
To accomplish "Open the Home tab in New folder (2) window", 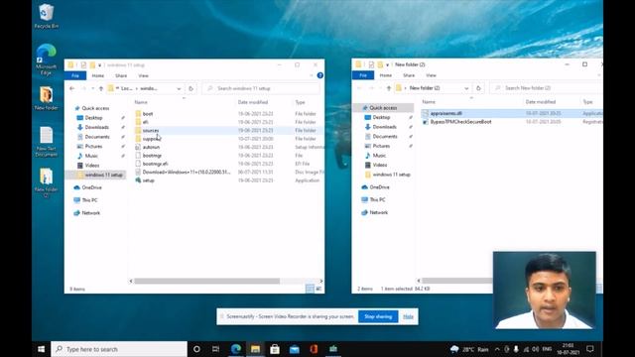I will pyautogui.click(x=386, y=75).
